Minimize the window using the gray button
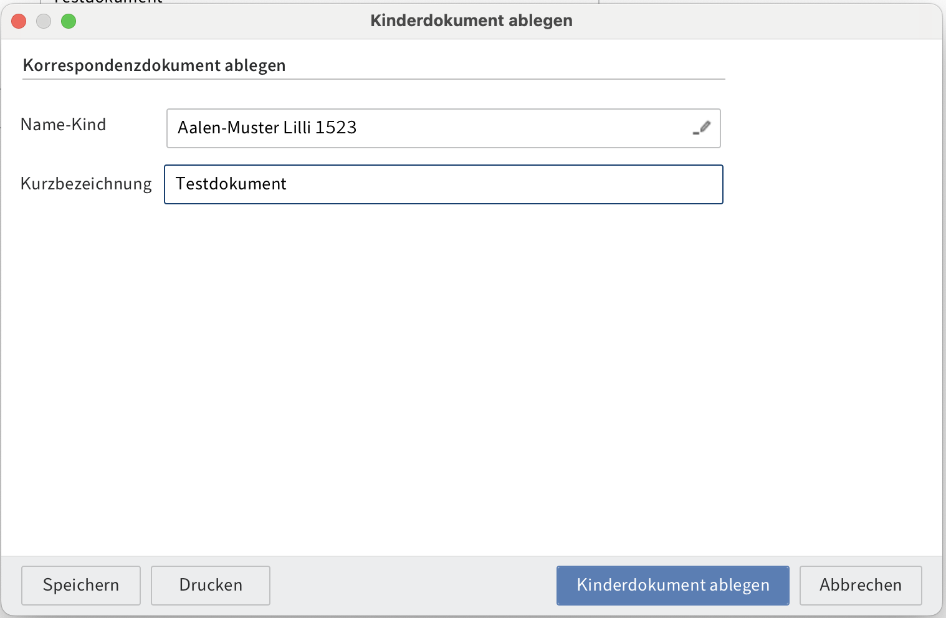 pos(44,21)
